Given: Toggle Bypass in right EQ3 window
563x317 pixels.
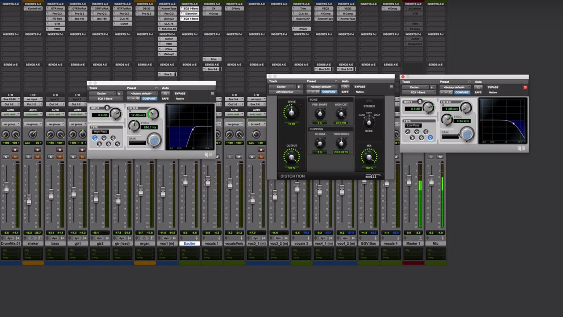Looking at the screenshot, I should click(493, 87).
